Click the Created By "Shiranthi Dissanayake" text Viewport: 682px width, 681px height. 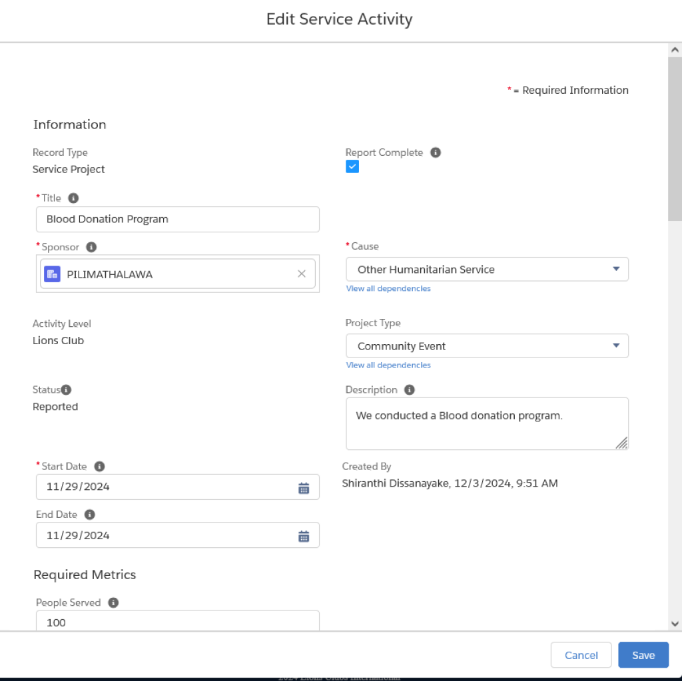(x=396, y=483)
